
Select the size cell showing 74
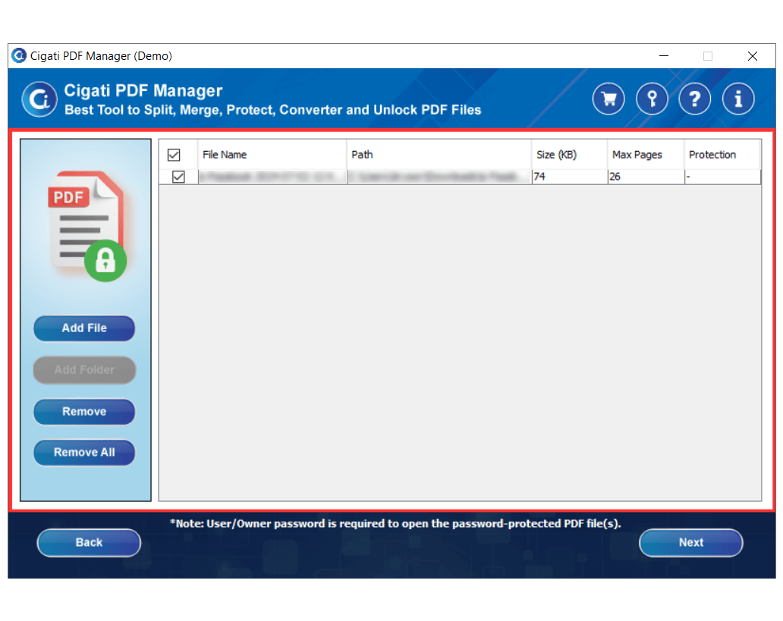point(570,177)
